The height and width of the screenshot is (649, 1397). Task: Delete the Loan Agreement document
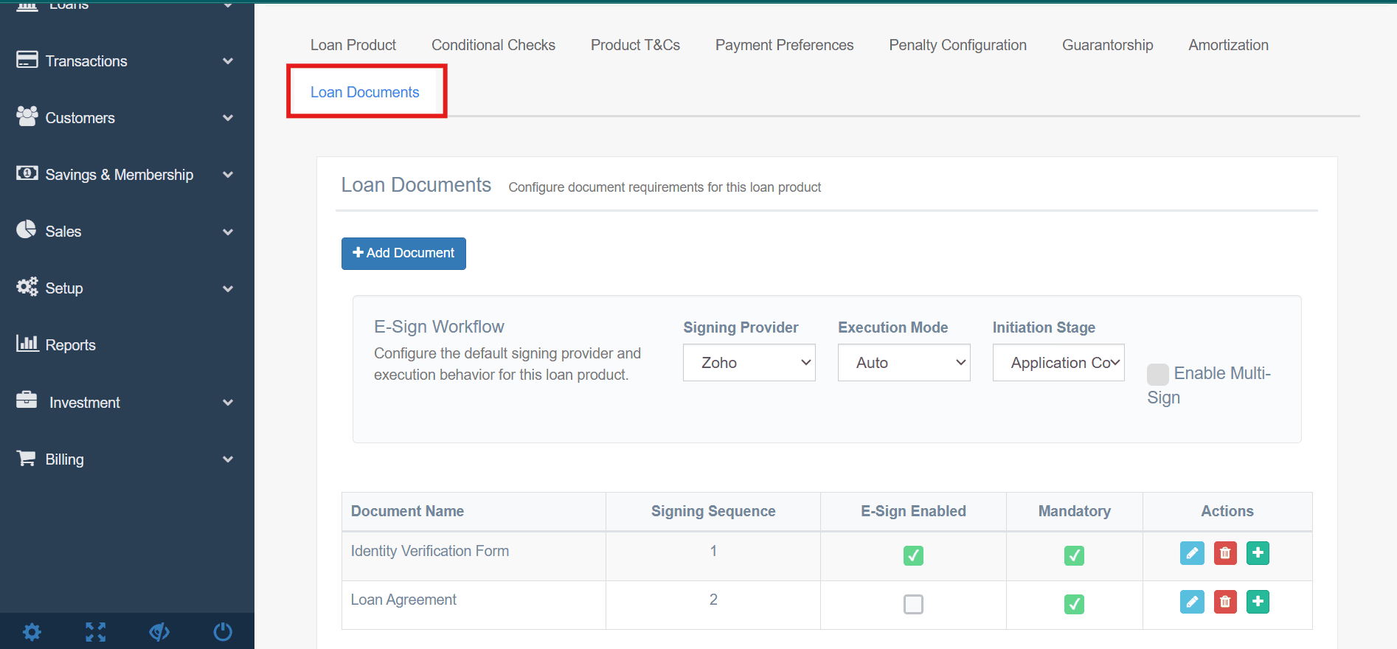tap(1225, 602)
